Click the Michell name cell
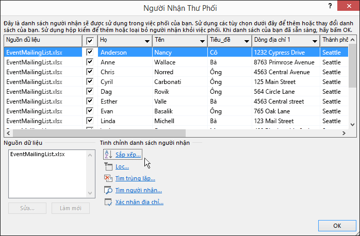The image size is (360, 236). pos(180,121)
